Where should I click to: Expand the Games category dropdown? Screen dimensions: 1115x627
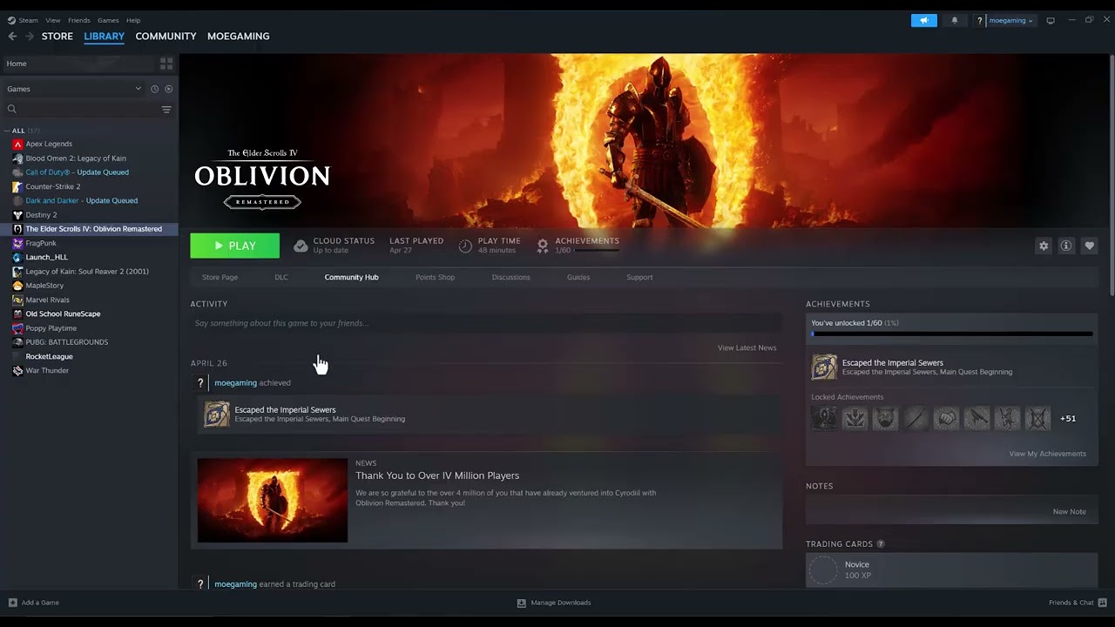[x=138, y=89]
